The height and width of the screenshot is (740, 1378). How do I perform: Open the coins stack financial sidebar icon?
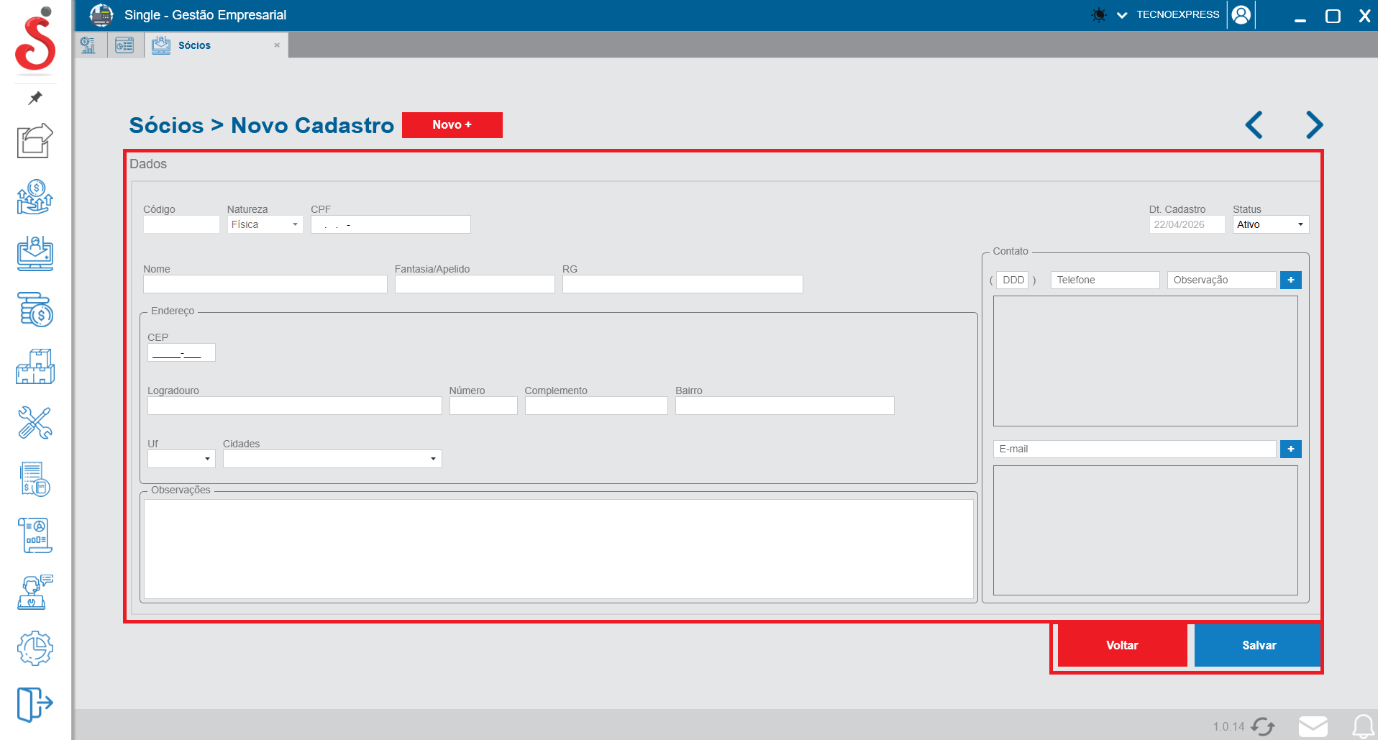click(x=35, y=310)
